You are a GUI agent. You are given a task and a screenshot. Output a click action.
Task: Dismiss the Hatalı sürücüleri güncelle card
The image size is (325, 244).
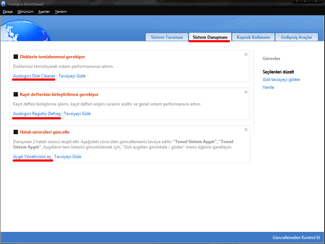coord(246,130)
